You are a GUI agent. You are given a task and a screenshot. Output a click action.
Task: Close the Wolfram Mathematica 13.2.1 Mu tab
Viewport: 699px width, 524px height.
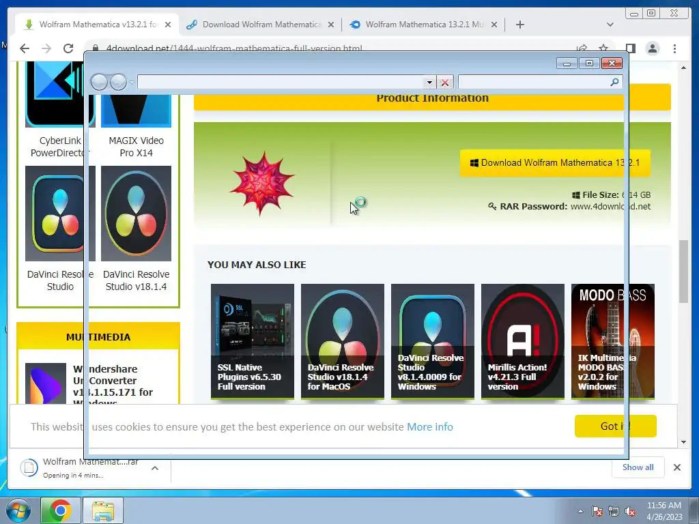tap(494, 25)
